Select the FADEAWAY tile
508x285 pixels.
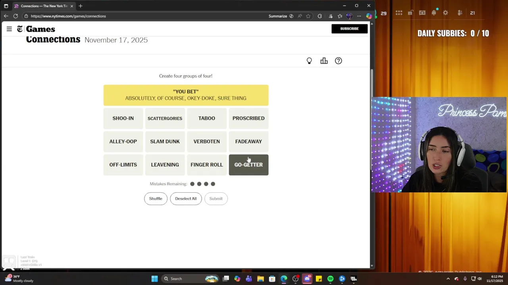[248, 141]
